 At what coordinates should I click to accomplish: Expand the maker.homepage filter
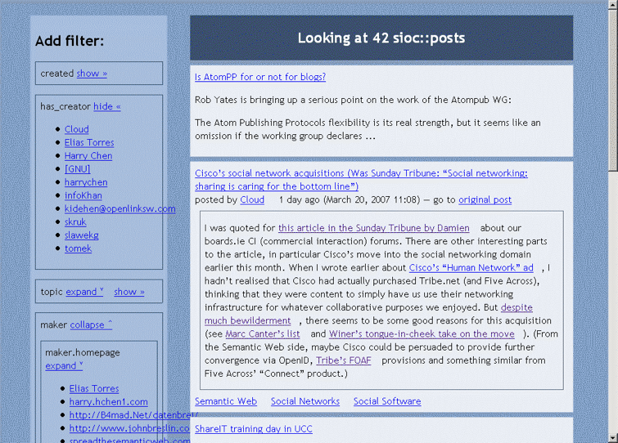point(63,366)
